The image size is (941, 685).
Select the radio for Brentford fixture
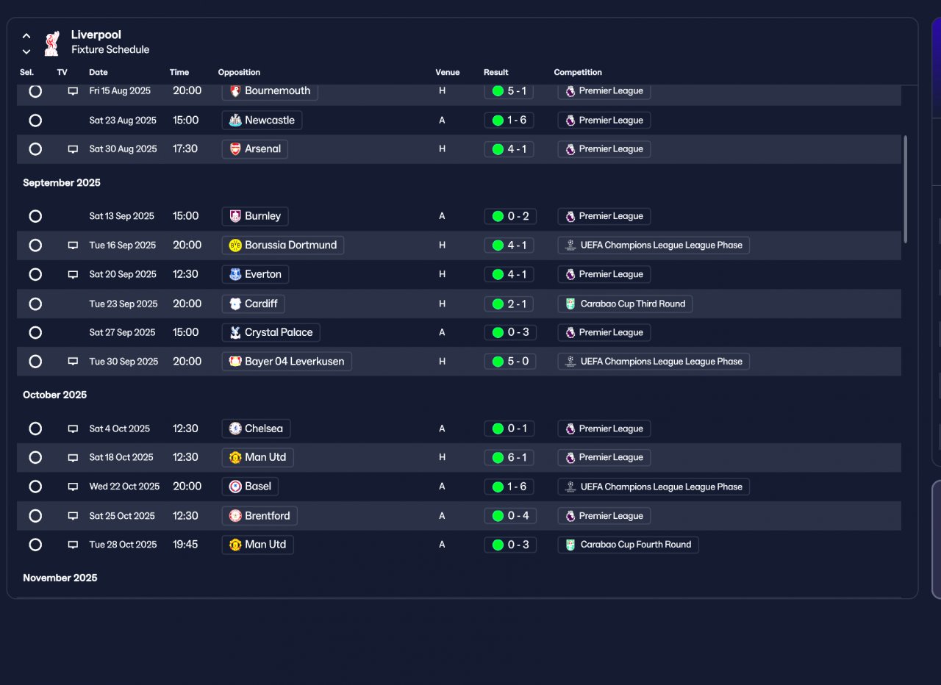[x=35, y=516]
